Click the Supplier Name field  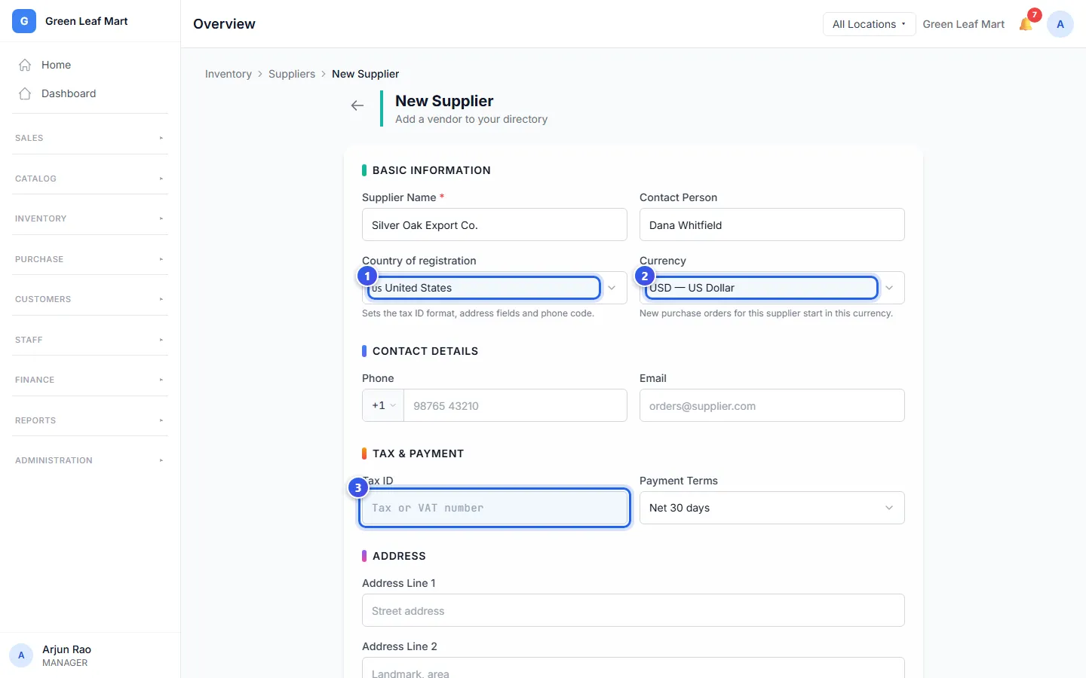(x=495, y=224)
